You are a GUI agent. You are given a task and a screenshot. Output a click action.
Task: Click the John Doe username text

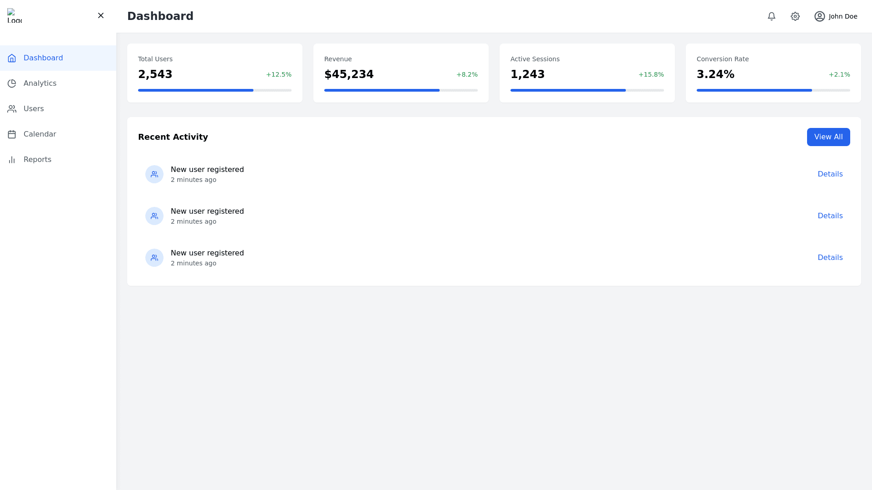[x=843, y=16]
